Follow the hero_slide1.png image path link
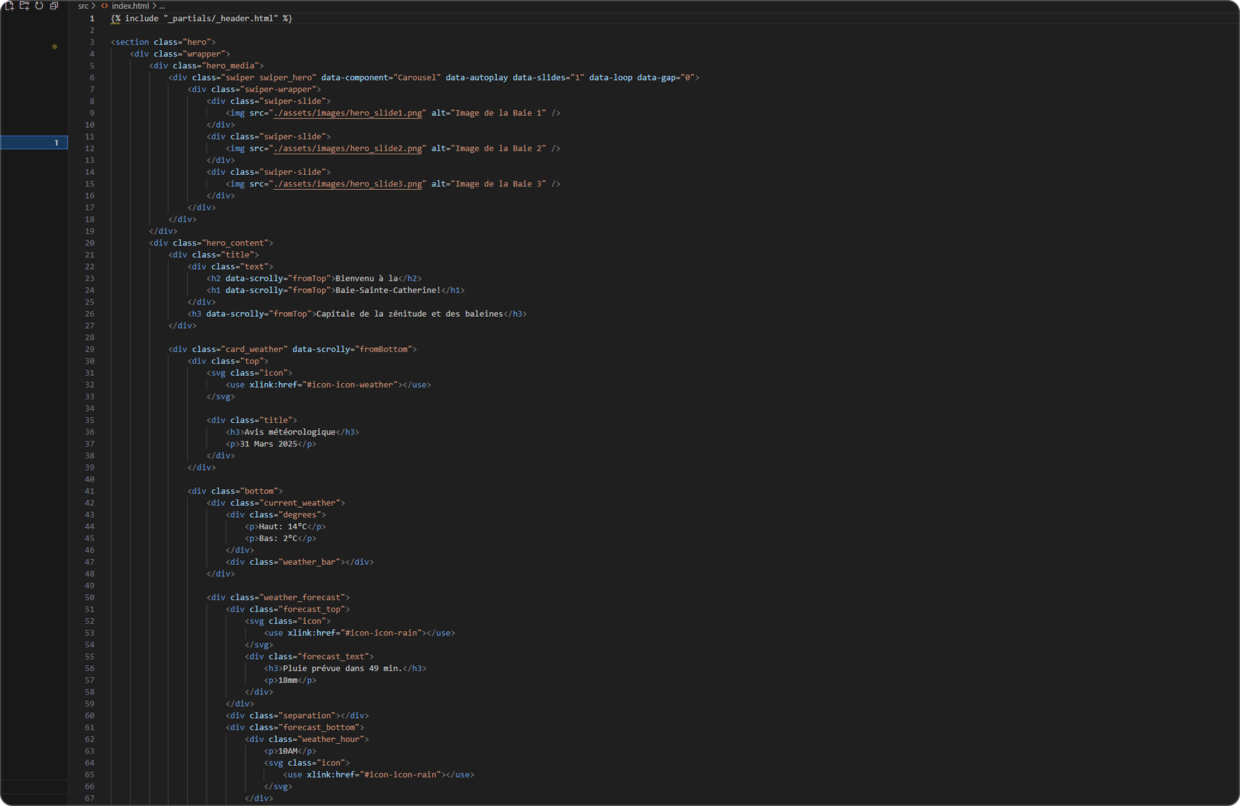1240x806 pixels. pos(348,113)
